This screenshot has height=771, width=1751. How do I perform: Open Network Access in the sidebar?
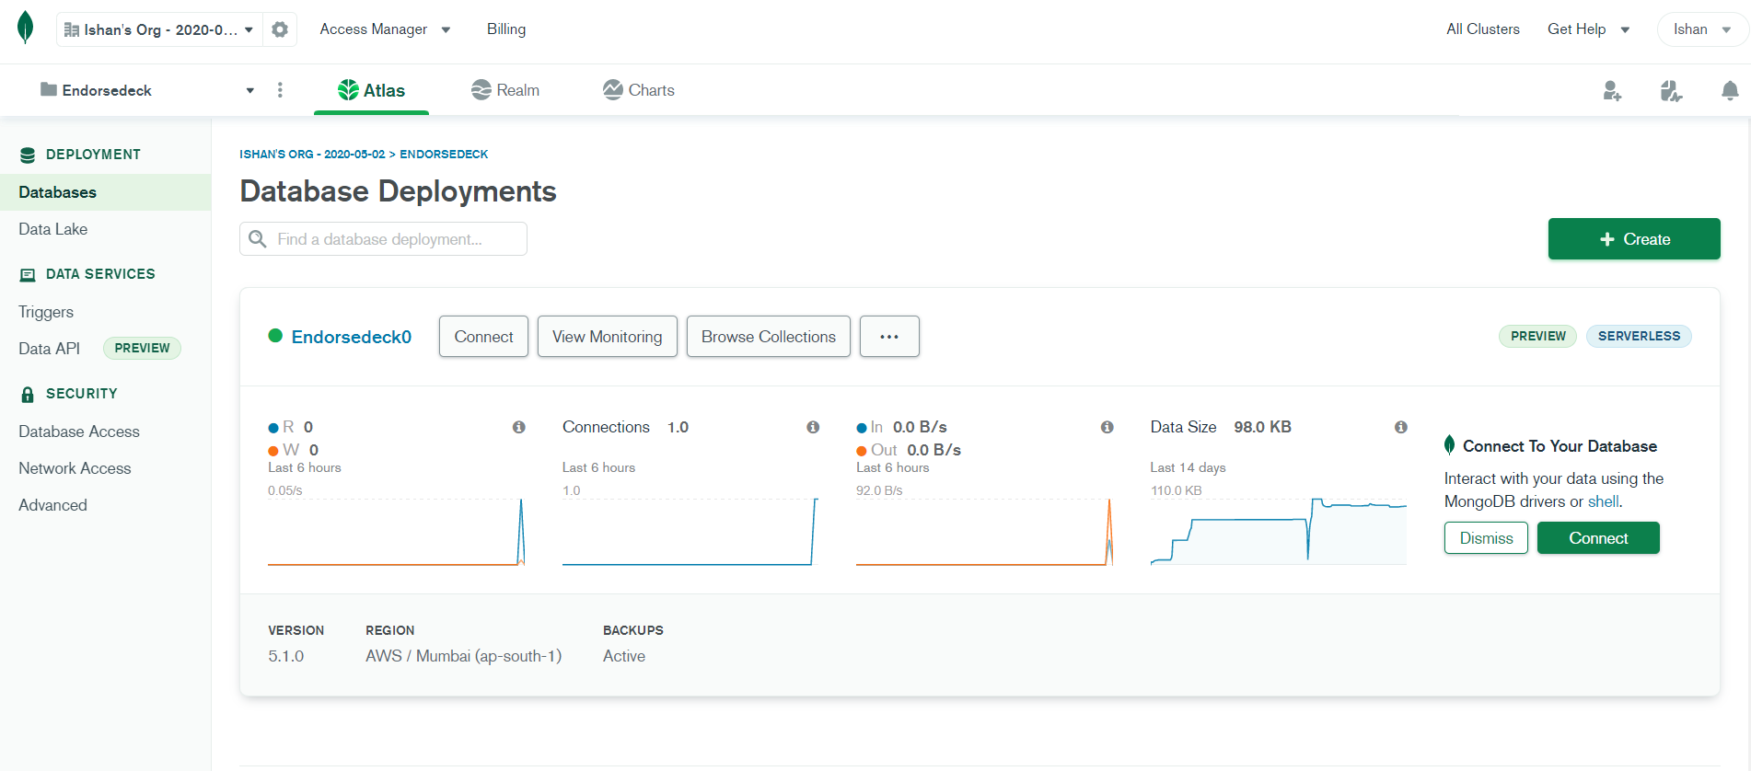[x=75, y=468]
